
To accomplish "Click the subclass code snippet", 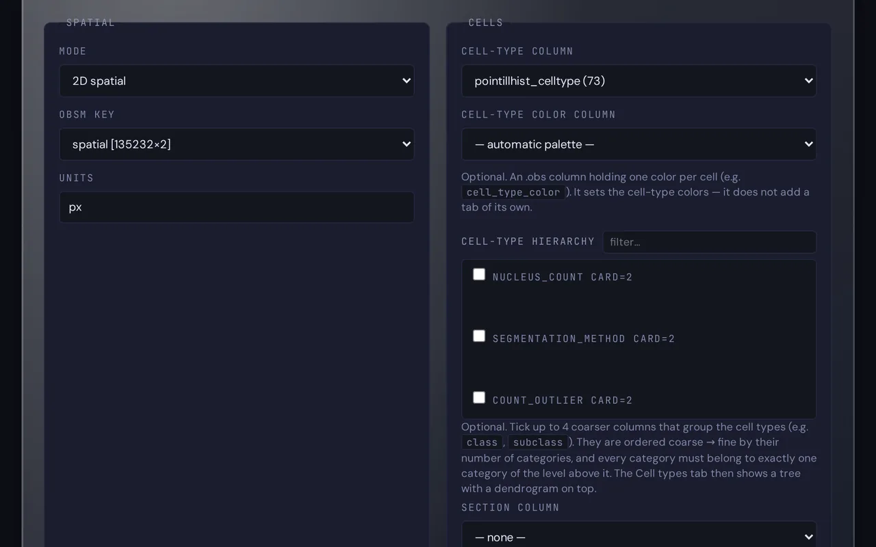I will pyautogui.click(x=538, y=442).
